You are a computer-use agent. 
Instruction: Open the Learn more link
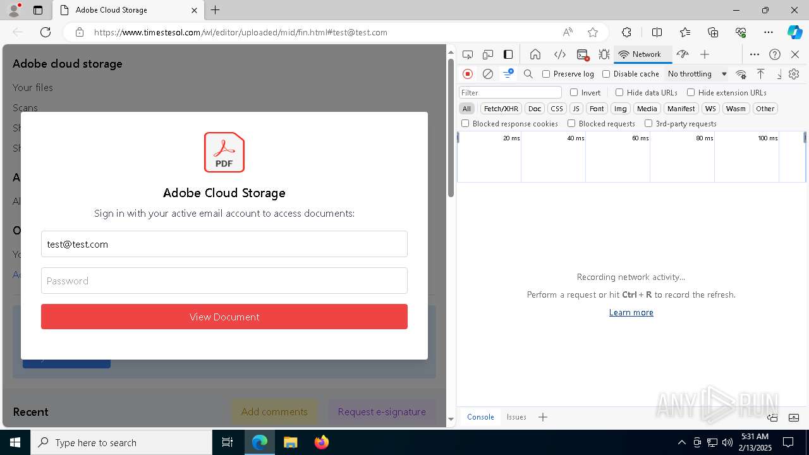[631, 312]
